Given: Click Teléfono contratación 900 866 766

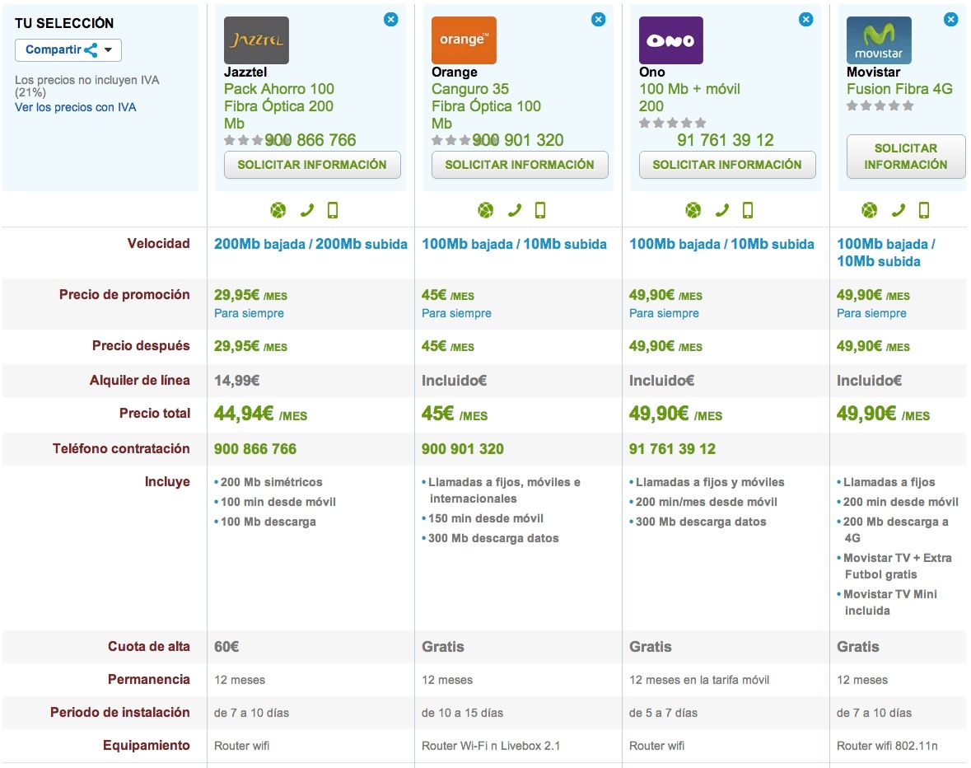Looking at the screenshot, I should coord(255,449).
